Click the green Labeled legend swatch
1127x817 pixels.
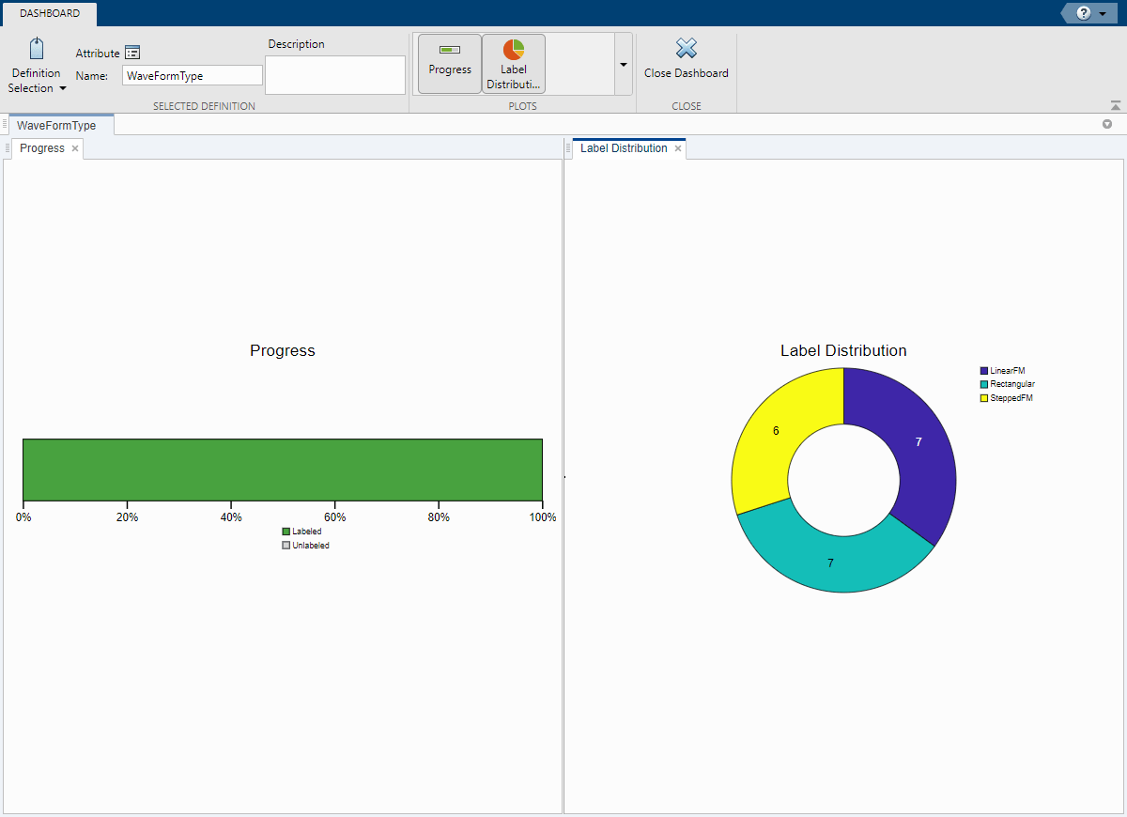point(286,532)
